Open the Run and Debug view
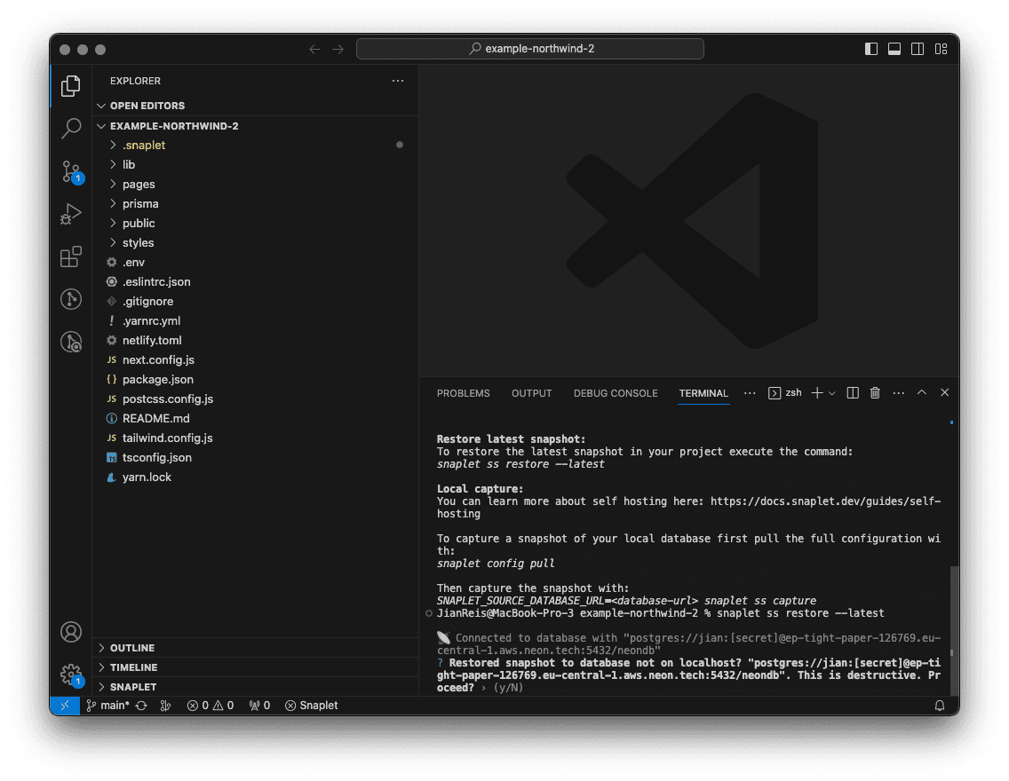Screen dimensions: 1009x781 point(71,214)
